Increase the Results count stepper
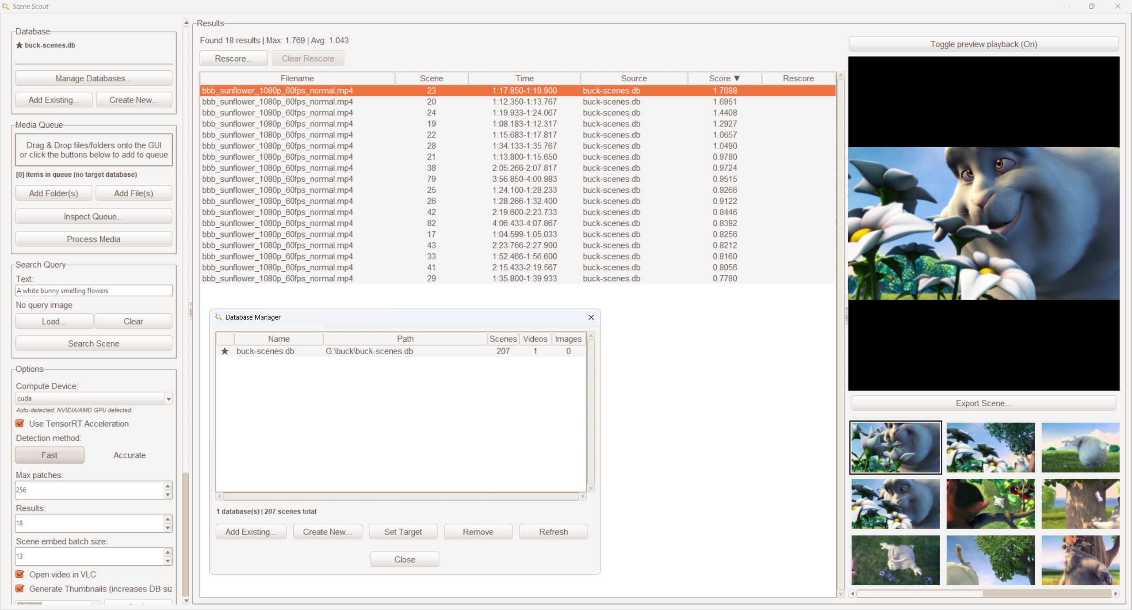Screen dimensions: 1132x610 168,519
